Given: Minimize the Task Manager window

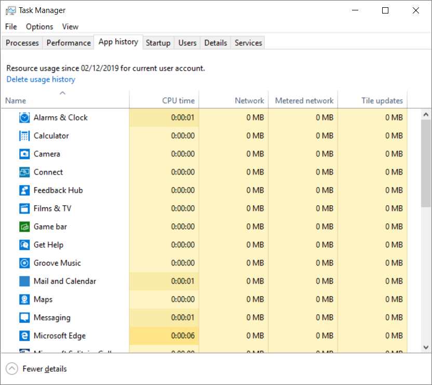Looking at the screenshot, I should [355, 10].
